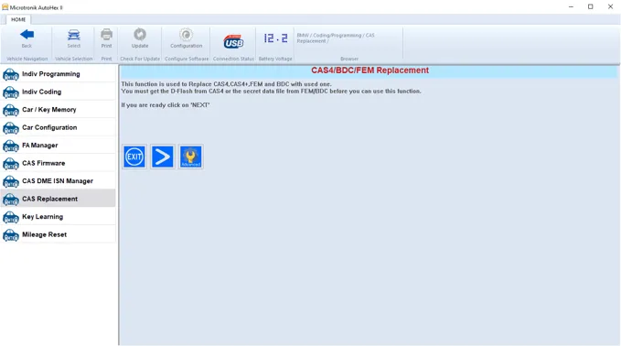The image size is (621, 346).
Task: Open Car / Key Memory item
Action: tap(59, 110)
